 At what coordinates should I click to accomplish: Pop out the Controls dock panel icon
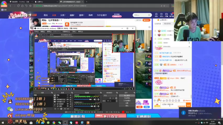[134, 93]
